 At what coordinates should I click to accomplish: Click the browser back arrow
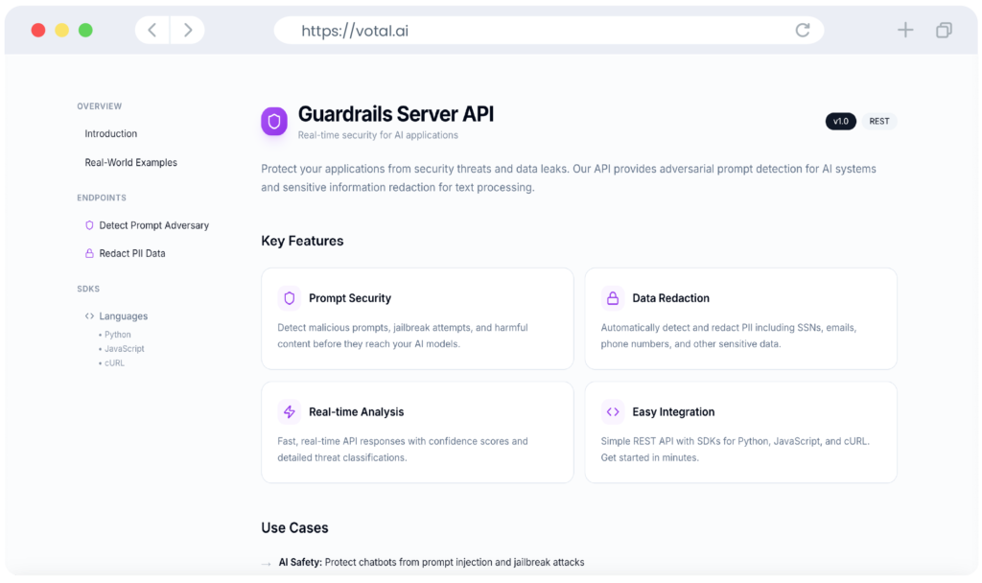coord(152,29)
